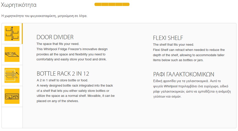Image resolution: width=238 pixels, height=131 pixels.
Task: Open the Flexi Shelf sliding shelf icon
Action: click(x=12, y=54)
